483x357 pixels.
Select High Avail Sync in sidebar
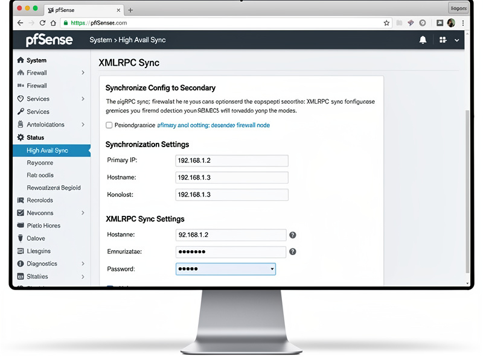tap(52, 151)
